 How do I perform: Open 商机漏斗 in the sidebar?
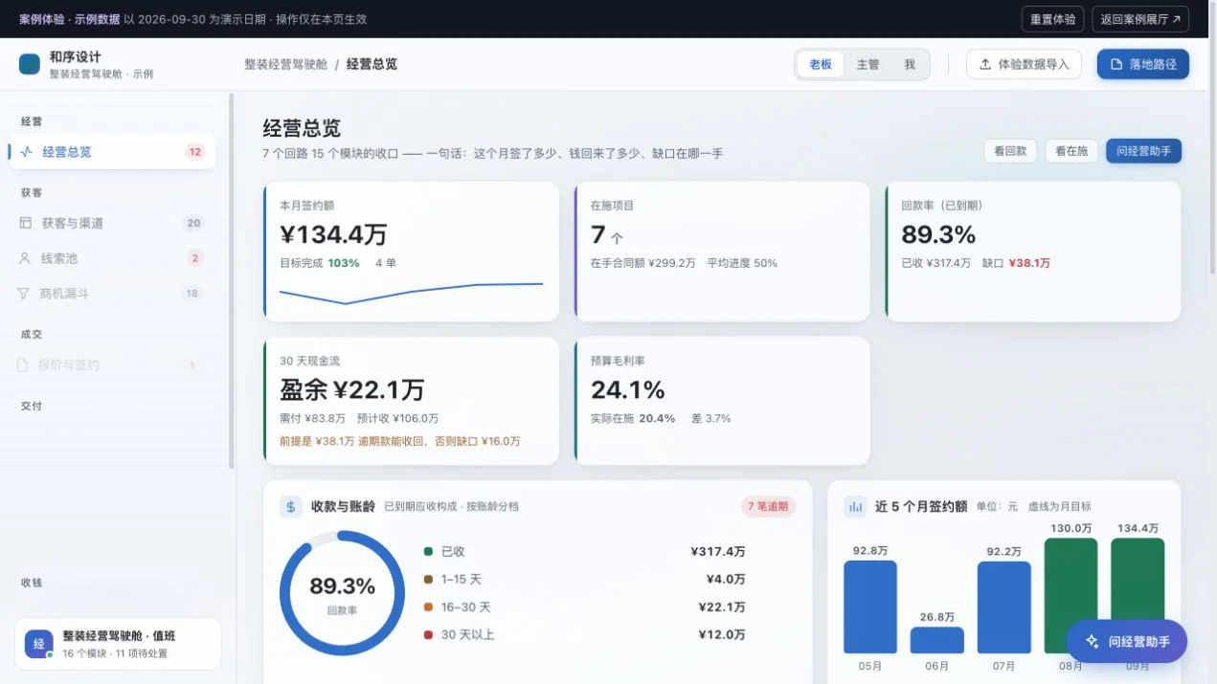point(112,294)
